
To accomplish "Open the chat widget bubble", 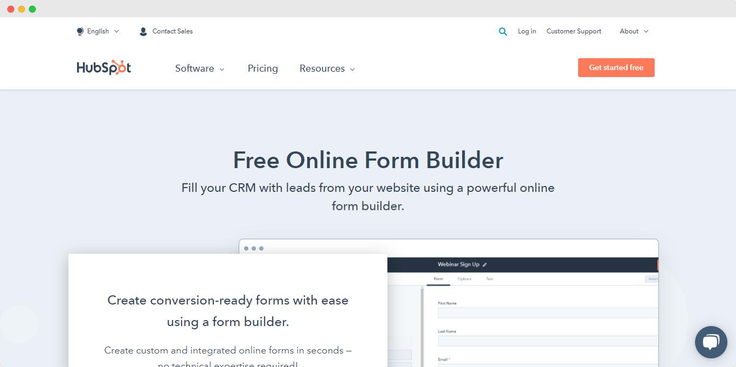I will coord(711,342).
